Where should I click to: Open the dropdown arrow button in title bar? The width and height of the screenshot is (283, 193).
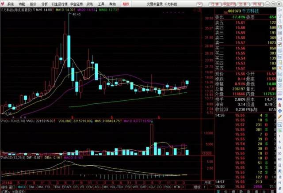pos(199,4)
